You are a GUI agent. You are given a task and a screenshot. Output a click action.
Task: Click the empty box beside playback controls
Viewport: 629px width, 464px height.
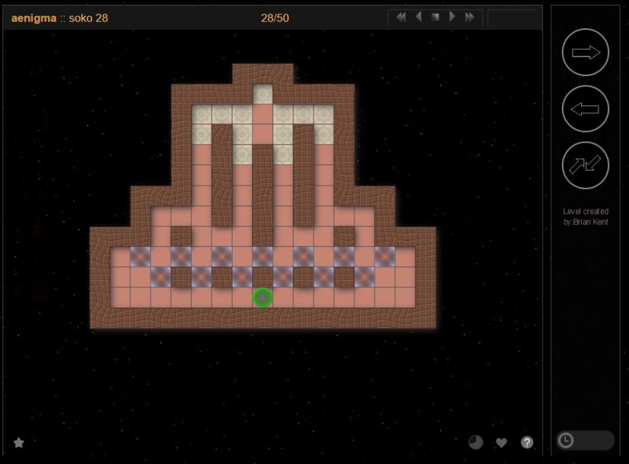click(x=513, y=17)
